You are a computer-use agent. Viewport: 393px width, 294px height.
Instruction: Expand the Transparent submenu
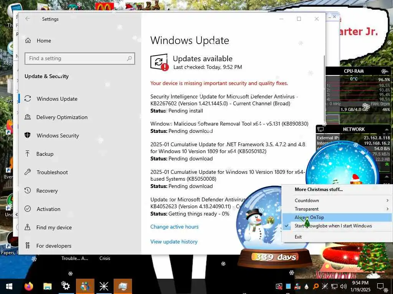point(336,209)
